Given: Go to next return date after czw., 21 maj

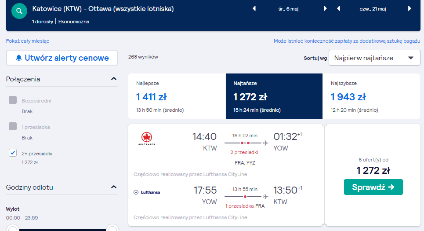Looking at the screenshot, I should (x=410, y=9).
